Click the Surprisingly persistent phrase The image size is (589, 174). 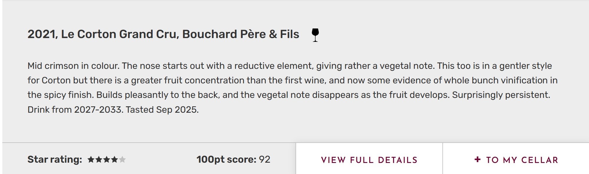tap(501, 95)
